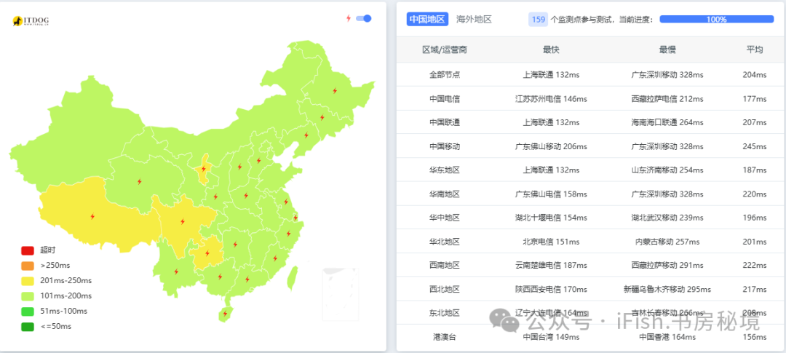Click the lightning marker on Yunnan province

tap(176, 272)
